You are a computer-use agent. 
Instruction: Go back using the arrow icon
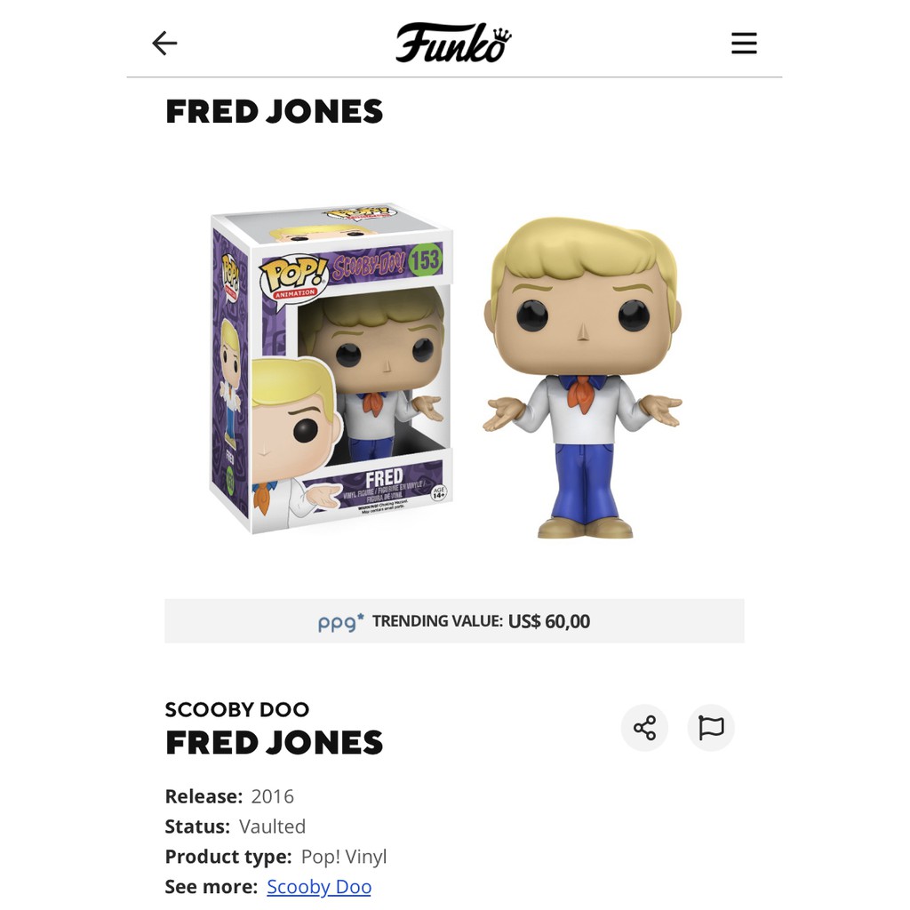click(x=164, y=44)
